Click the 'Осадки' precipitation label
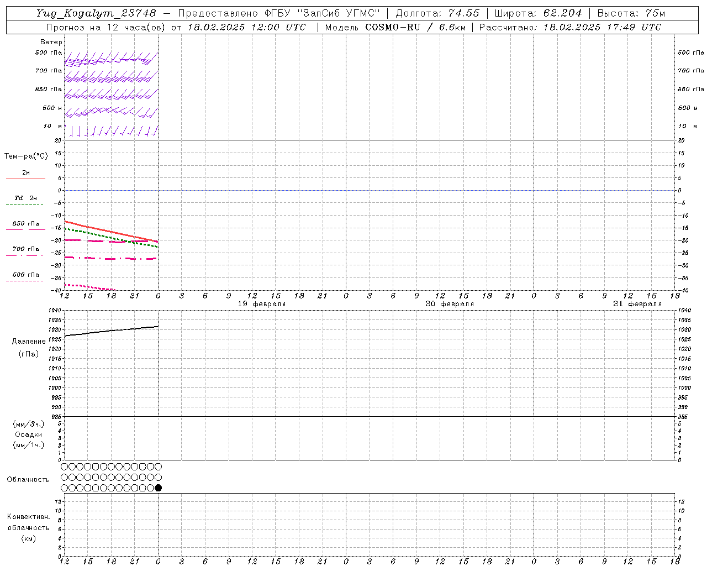This screenshot has width=707, height=566. pos(29,434)
